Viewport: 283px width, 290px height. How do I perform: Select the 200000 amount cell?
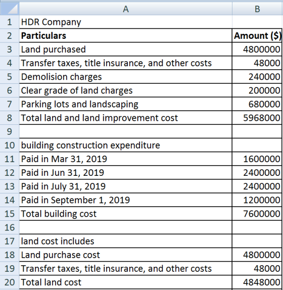(257, 90)
